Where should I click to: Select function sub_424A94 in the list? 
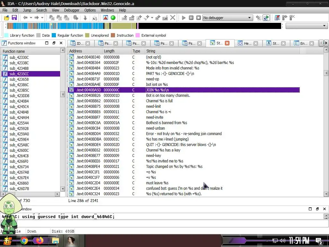31,118
